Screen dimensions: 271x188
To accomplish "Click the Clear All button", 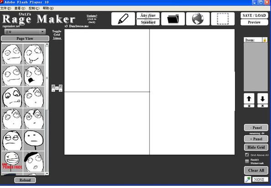I will (256, 170).
